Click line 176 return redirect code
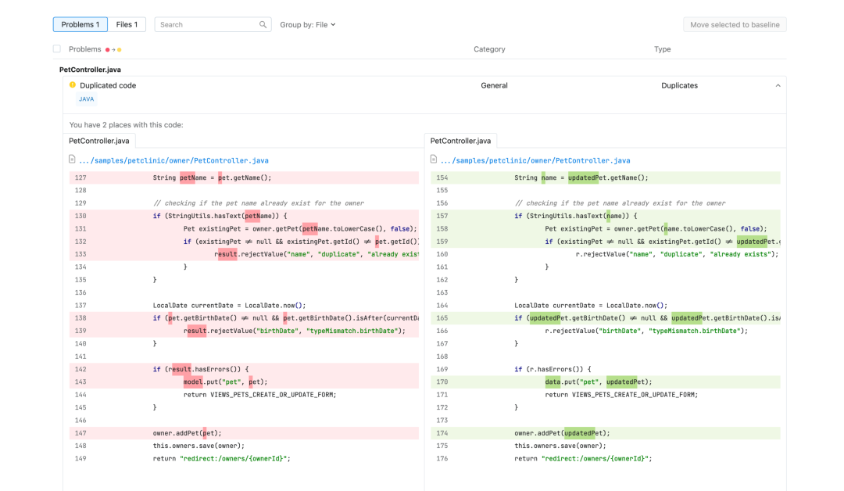This screenshot has height=491, width=844. pos(583,459)
